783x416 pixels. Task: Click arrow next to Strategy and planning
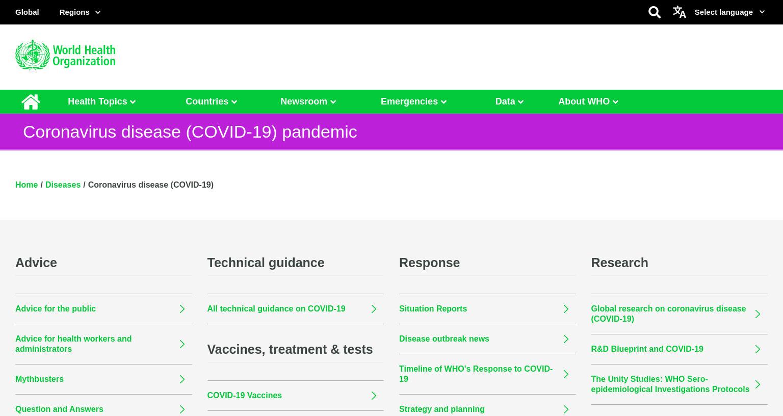coord(566,409)
